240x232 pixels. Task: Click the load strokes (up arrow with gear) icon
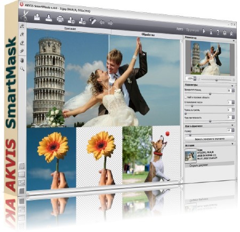coord(71,20)
